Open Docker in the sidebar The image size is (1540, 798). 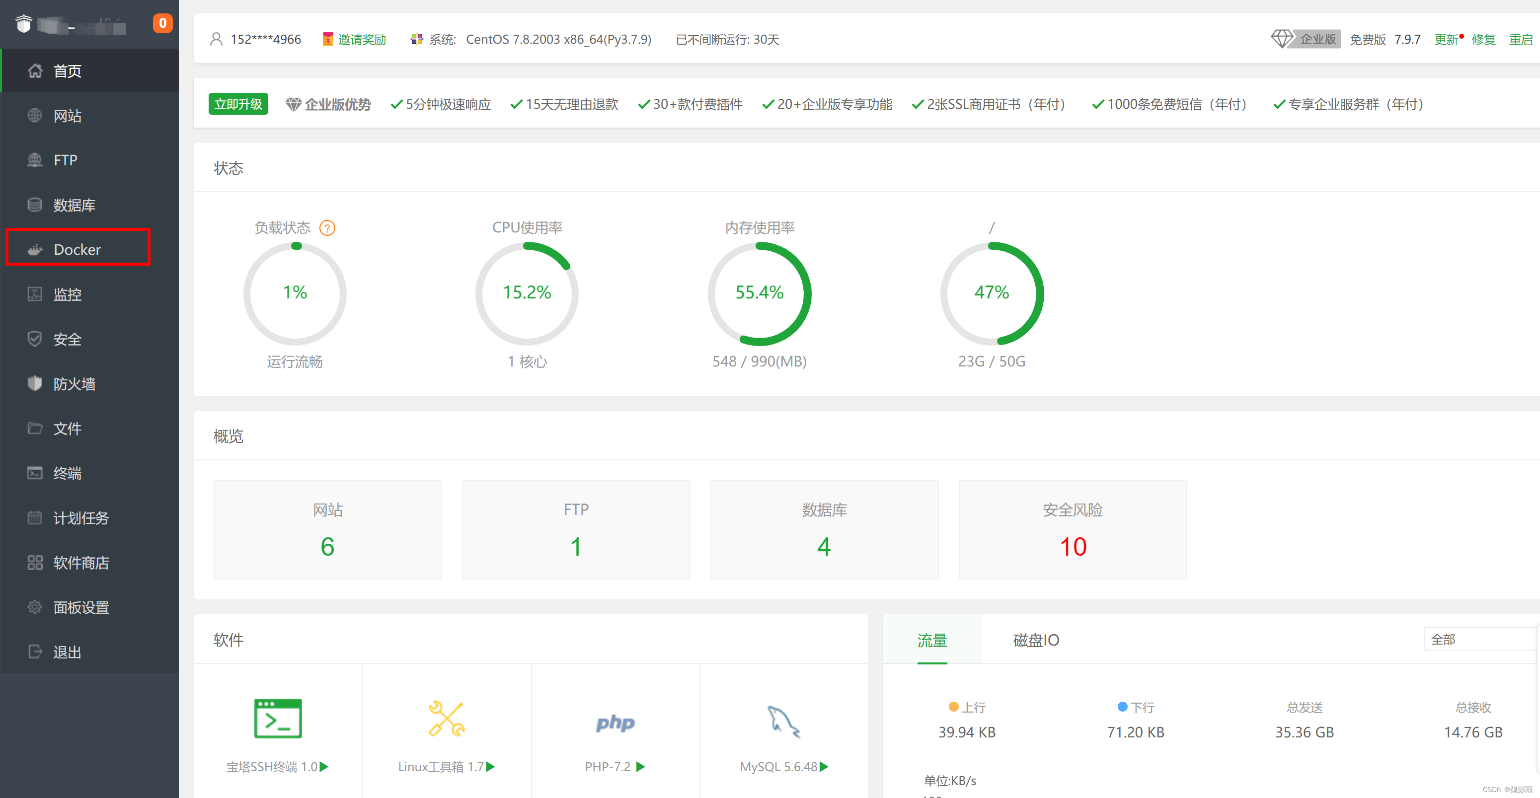(77, 249)
